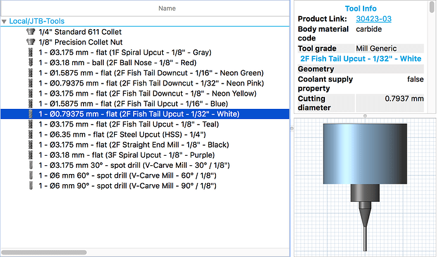Screen dimensions: 437x257
Task: Click the splitter handle above the tool preview
Action: click(365, 116)
